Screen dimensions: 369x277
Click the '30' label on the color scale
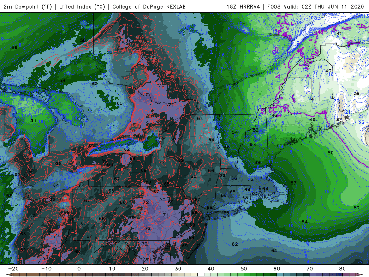(x=178, y=269)
